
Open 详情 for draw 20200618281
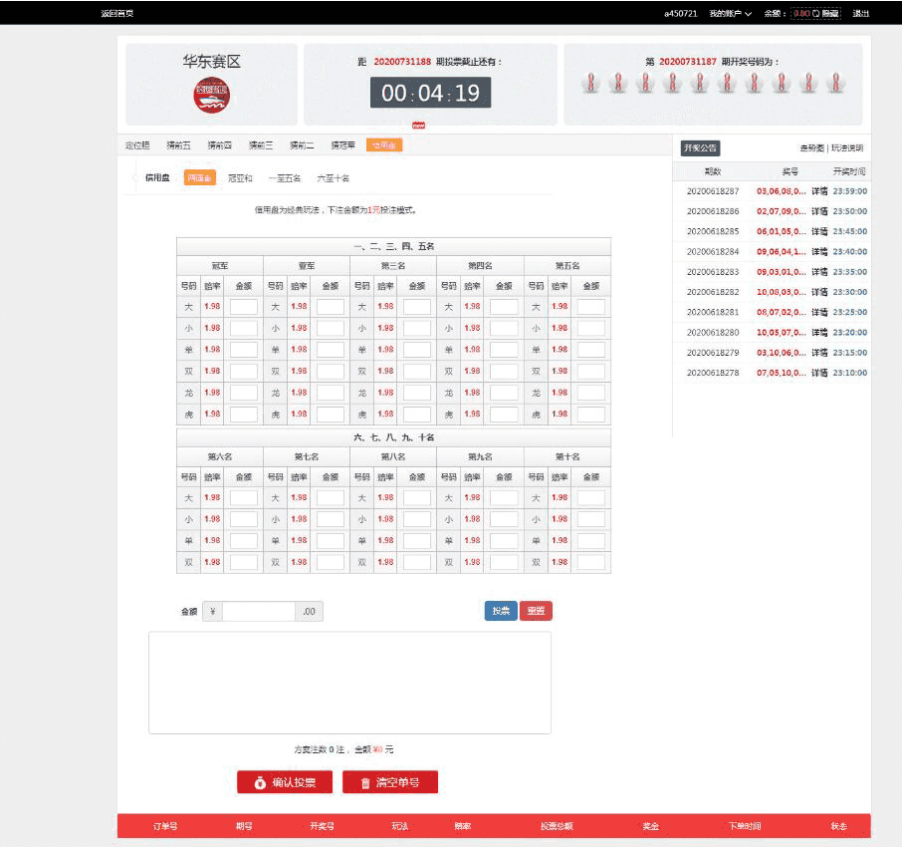pos(819,312)
